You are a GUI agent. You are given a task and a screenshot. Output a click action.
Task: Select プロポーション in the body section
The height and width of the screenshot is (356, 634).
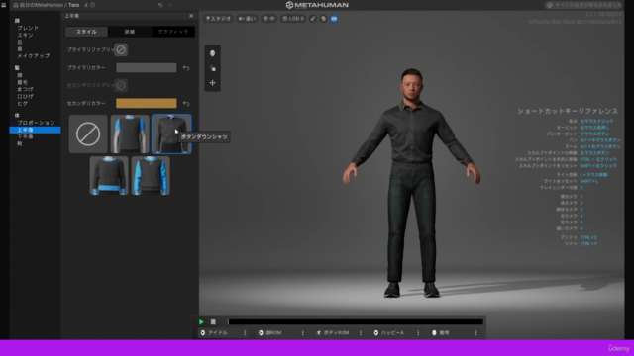tap(36, 123)
